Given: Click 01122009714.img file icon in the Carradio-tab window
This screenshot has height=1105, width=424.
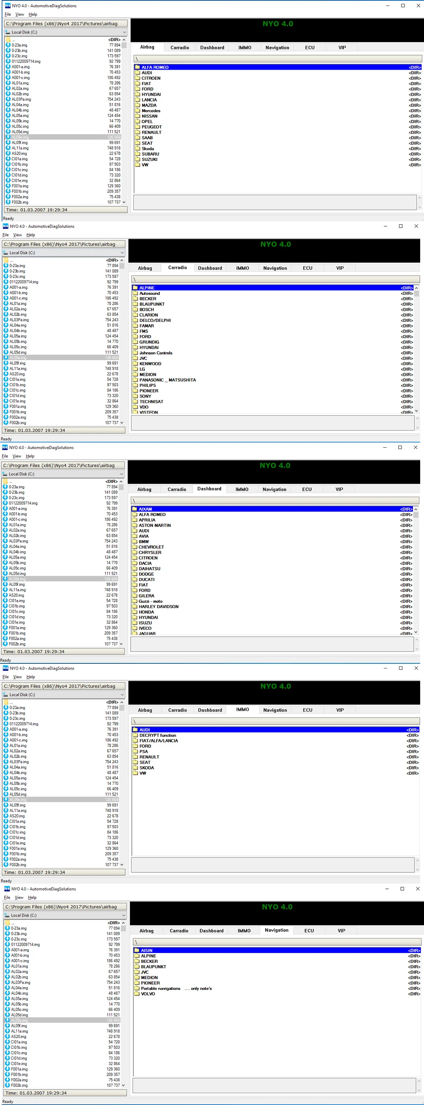Looking at the screenshot, I should (6, 282).
